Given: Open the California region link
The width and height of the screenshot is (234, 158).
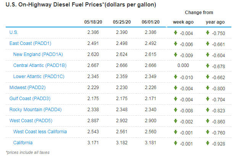Looking at the screenshot, I should [x=23, y=143].
